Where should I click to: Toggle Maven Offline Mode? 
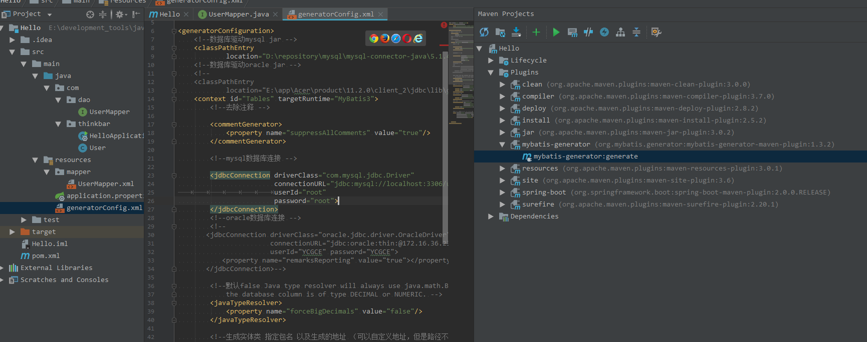click(x=588, y=32)
